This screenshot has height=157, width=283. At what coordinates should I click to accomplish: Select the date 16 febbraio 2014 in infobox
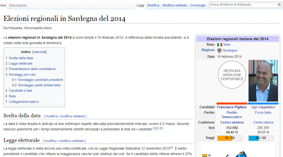coord(229,57)
